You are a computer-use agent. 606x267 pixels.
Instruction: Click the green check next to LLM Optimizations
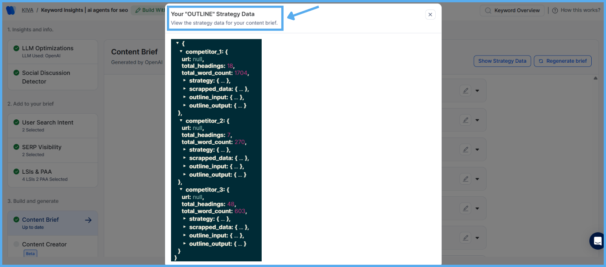point(16,48)
